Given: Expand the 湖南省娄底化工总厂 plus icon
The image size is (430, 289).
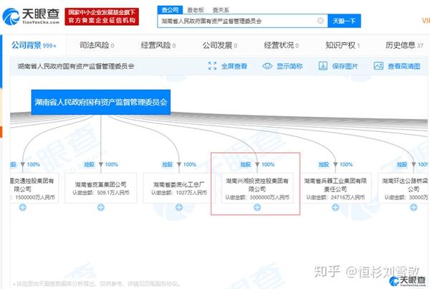Looking at the screenshot, I should tap(179, 207).
